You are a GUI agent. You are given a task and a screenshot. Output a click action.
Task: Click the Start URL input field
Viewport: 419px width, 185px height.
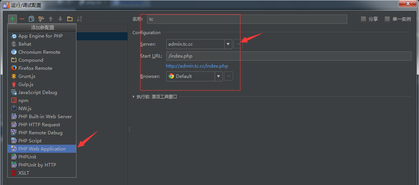coord(288,56)
